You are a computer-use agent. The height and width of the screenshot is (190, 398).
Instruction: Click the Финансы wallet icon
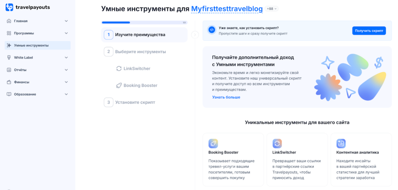(9, 82)
